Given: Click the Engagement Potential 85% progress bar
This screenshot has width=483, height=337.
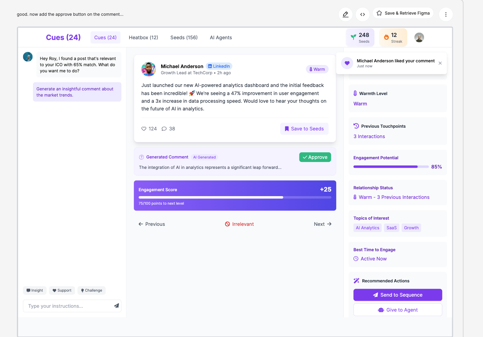Looking at the screenshot, I should [x=391, y=167].
